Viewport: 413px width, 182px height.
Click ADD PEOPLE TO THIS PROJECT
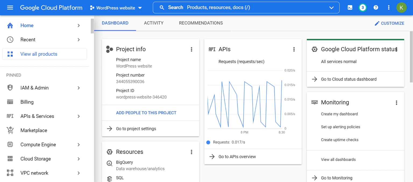(146, 113)
